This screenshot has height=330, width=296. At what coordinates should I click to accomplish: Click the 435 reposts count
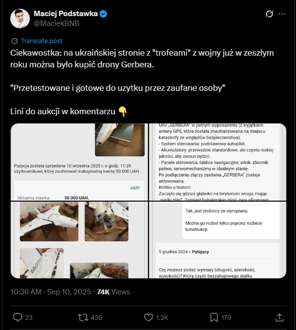[x=96, y=317]
